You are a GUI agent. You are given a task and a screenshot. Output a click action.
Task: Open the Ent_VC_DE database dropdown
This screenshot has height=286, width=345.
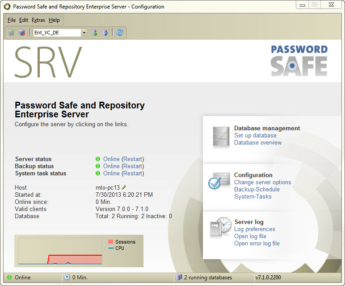click(84, 33)
